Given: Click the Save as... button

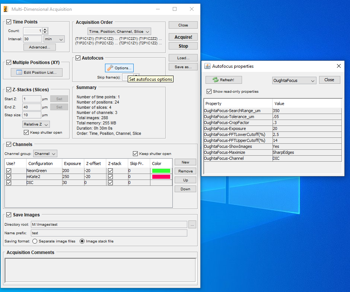Looking at the screenshot, I should (183, 67).
